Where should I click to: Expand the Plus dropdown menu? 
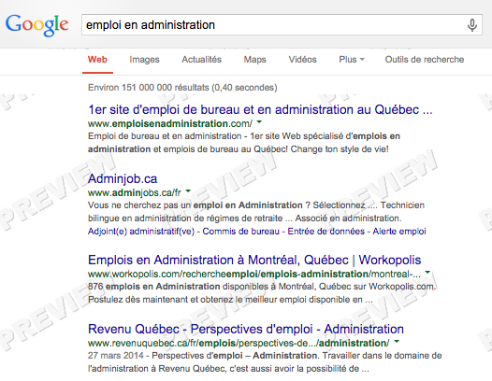[352, 60]
